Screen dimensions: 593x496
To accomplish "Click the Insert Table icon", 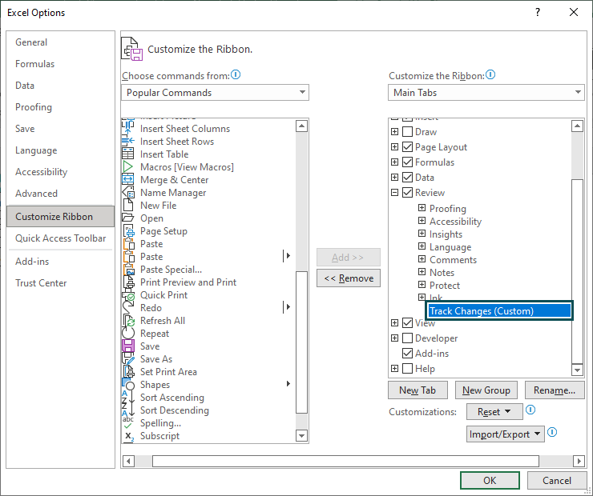I will coord(128,154).
